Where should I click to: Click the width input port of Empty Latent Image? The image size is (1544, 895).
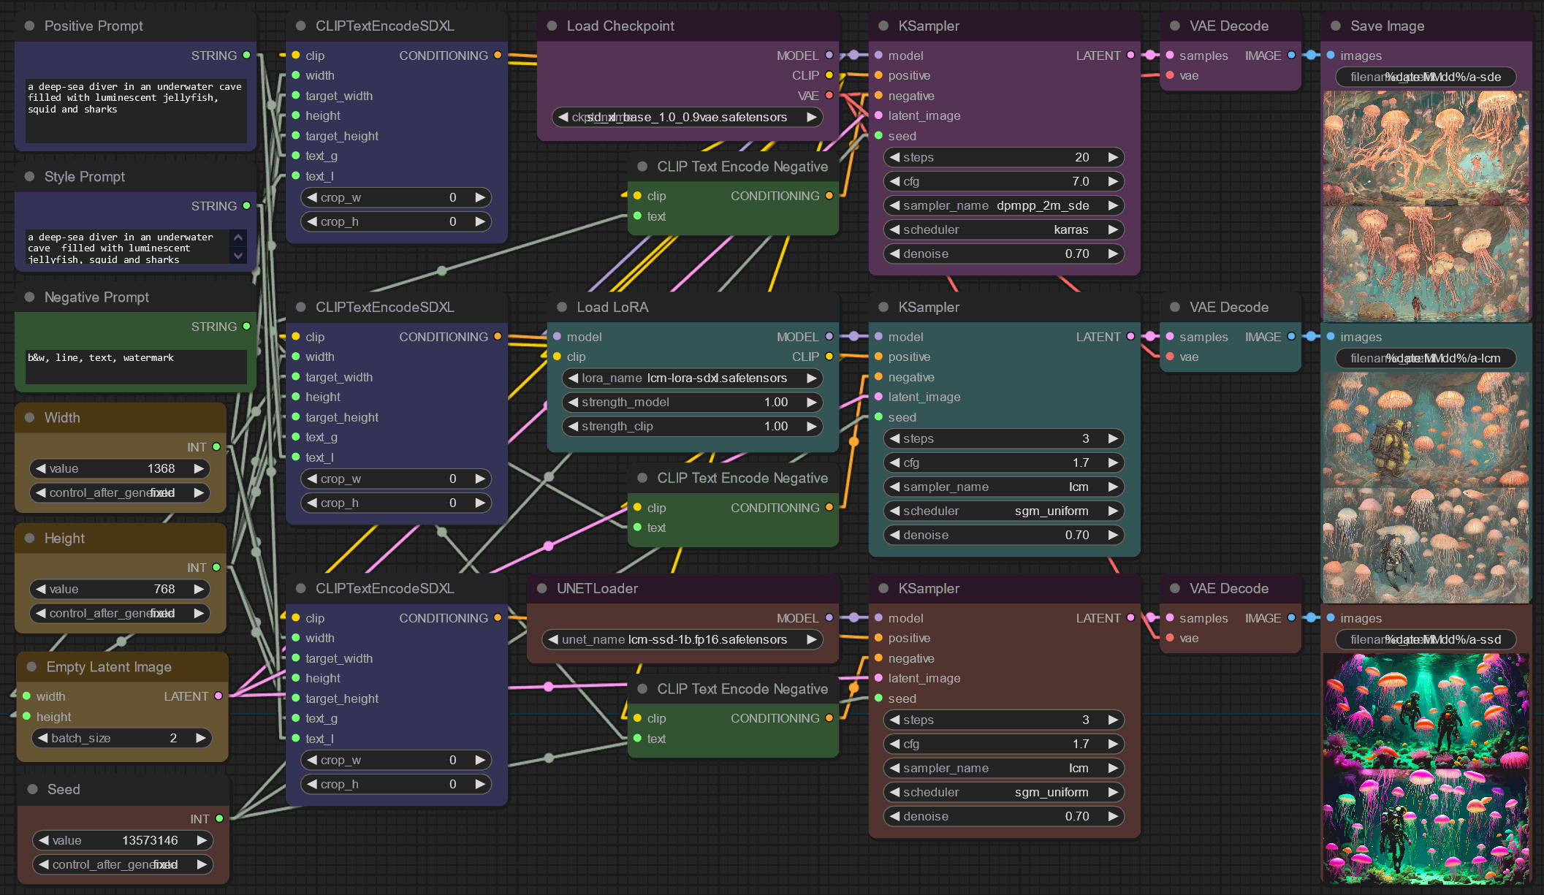[27, 696]
